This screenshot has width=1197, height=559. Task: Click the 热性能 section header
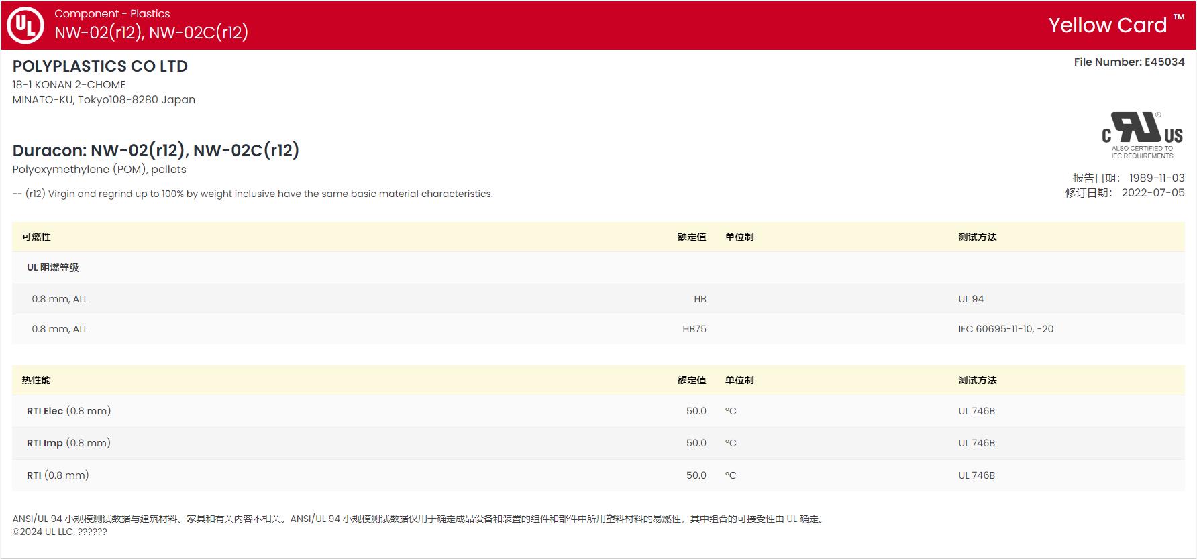tap(36, 380)
